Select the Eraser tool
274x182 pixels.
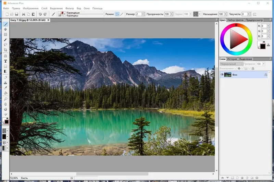coord(5,77)
